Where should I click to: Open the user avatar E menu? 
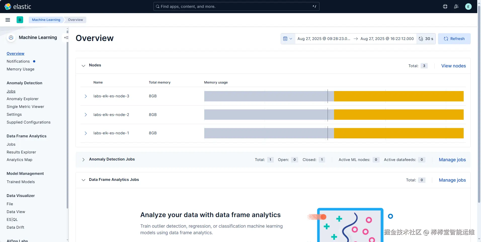coord(468,7)
